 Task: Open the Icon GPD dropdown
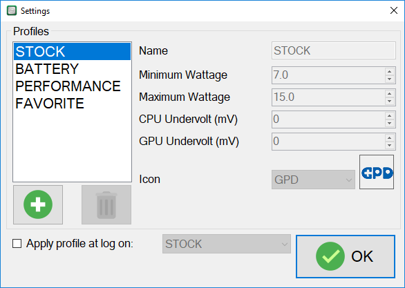[313, 180]
